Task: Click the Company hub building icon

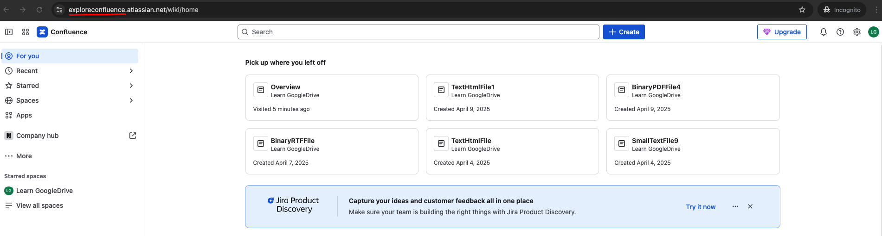Action: point(9,136)
